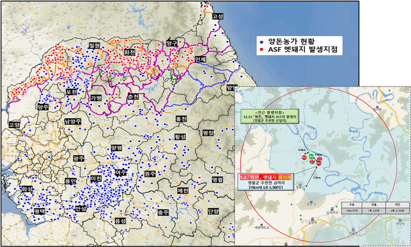Click the 평택 region label

click(x=40, y=210)
